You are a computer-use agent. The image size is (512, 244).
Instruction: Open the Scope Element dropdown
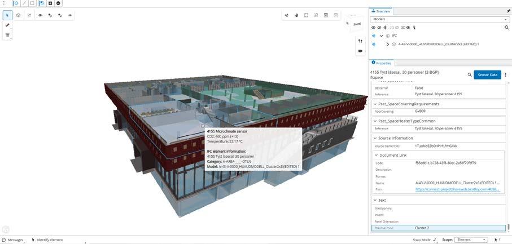click(471, 239)
